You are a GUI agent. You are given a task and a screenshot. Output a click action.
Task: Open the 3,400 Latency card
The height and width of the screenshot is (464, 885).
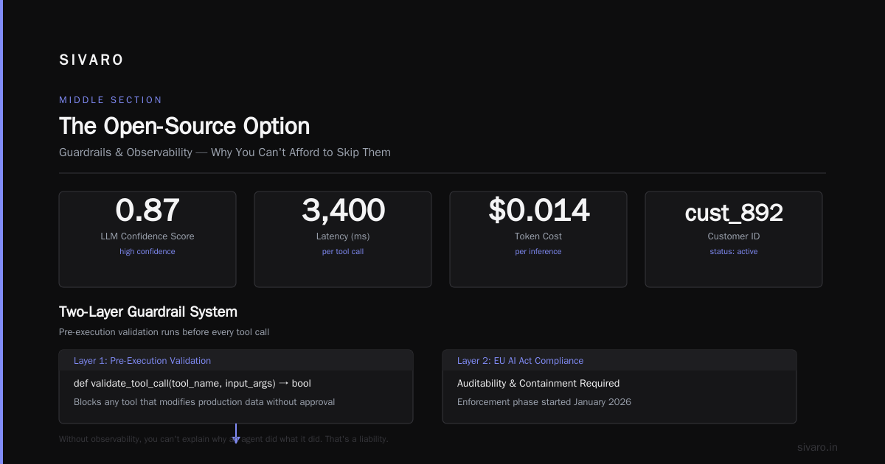(x=343, y=239)
